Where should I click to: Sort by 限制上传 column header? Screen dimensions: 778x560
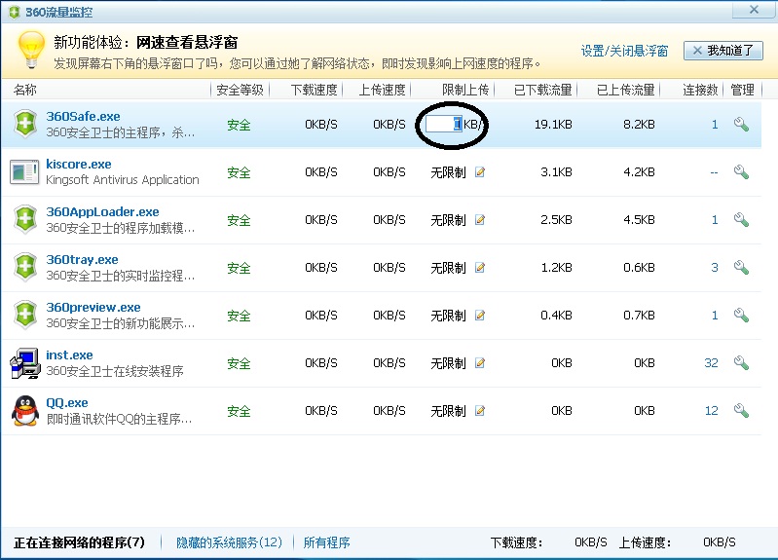(465, 90)
